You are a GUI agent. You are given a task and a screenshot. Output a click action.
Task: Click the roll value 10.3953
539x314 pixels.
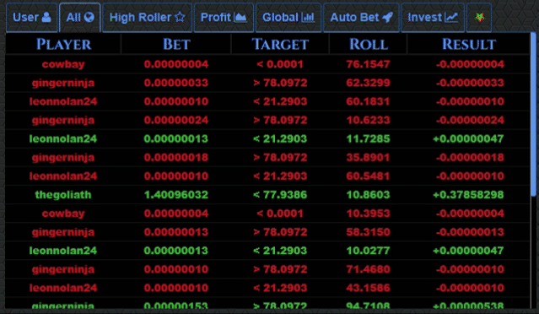pyautogui.click(x=368, y=214)
